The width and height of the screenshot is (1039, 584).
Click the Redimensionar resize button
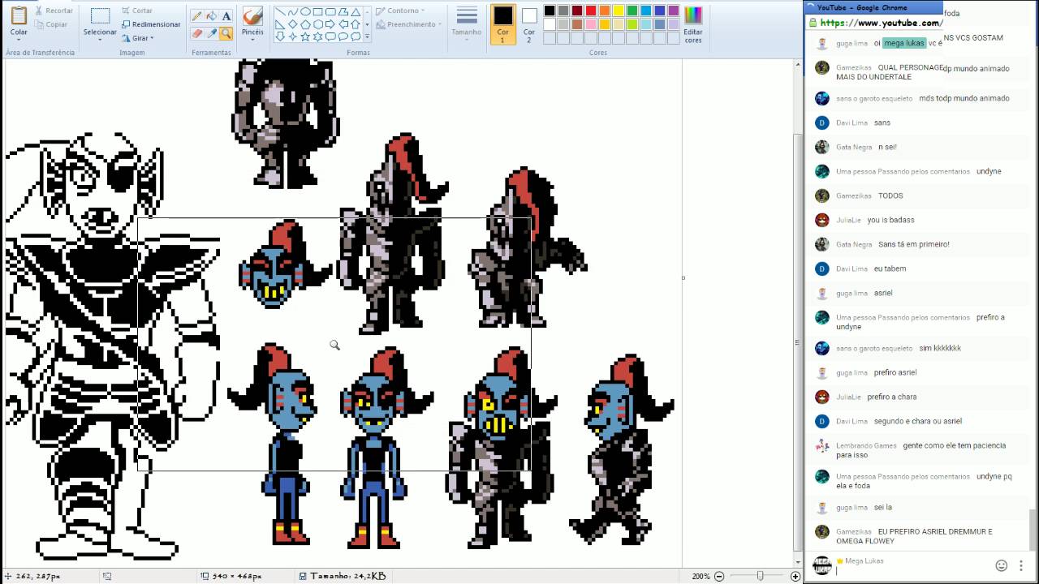pyautogui.click(x=151, y=24)
